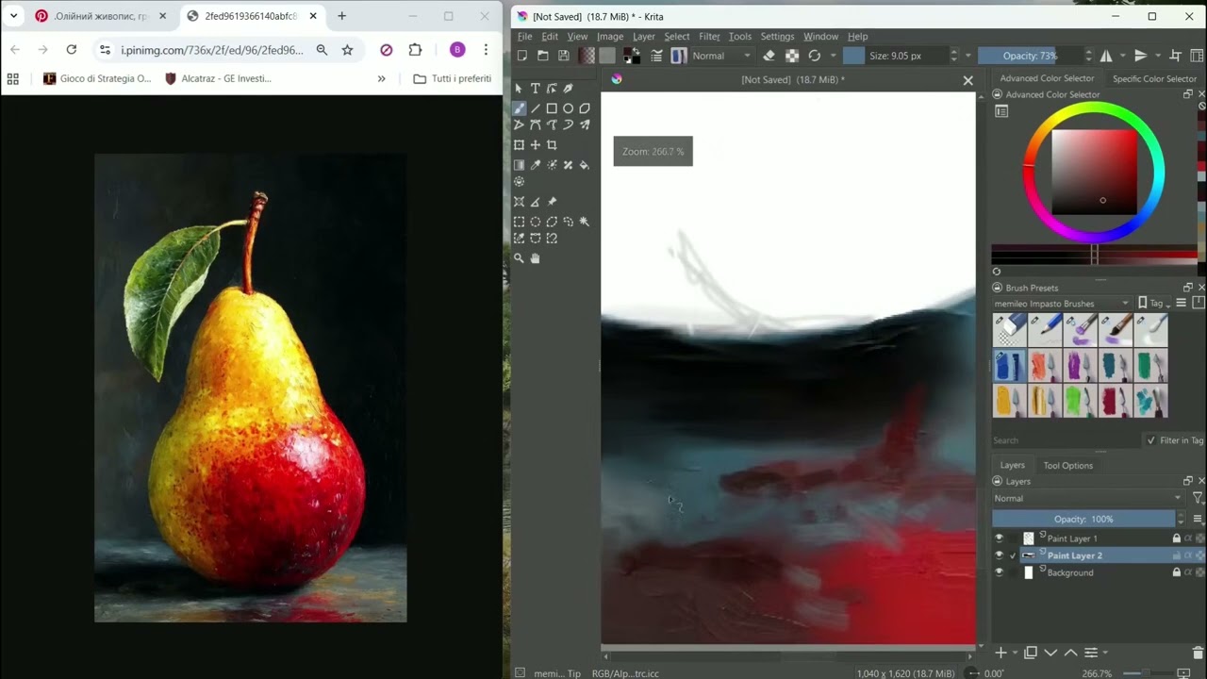Select the Move tool

point(536,145)
